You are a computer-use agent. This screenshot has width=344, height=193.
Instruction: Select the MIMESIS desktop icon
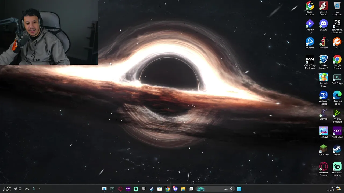(324, 43)
